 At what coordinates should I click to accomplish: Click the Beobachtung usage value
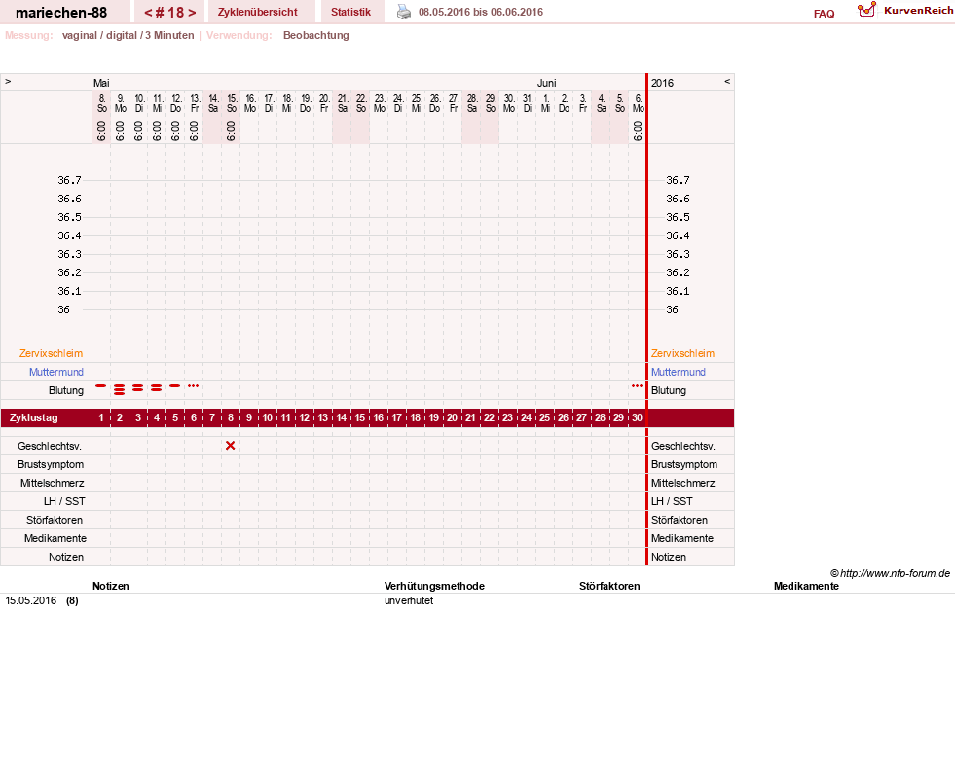pyautogui.click(x=316, y=35)
